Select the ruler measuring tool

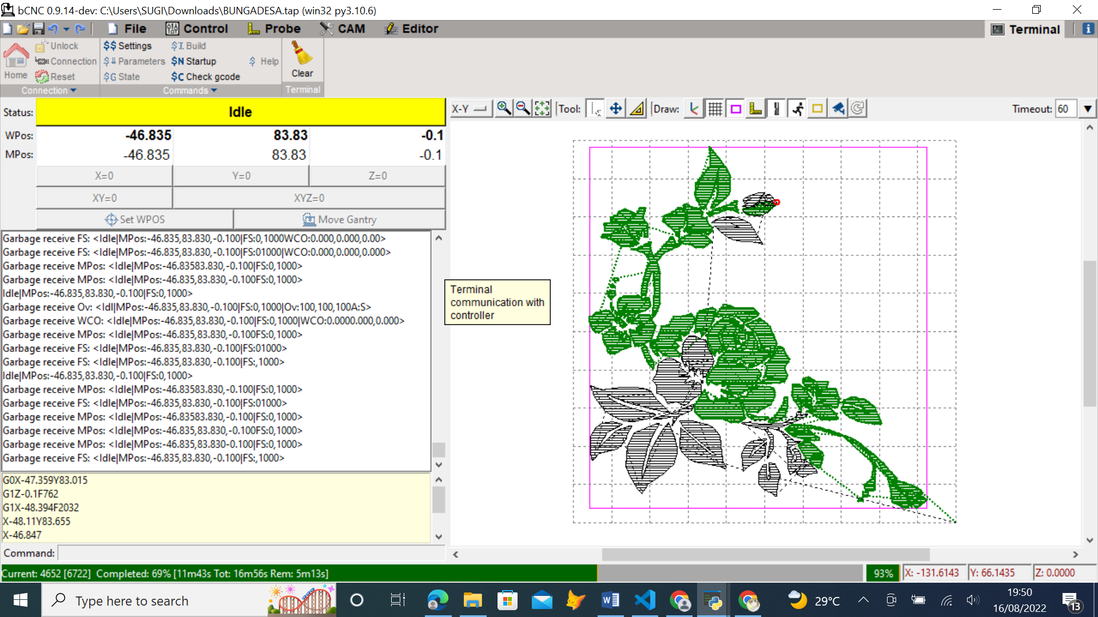point(636,109)
